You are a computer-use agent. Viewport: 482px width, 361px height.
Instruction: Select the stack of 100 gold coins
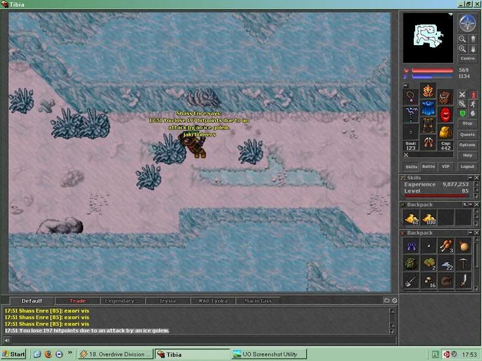(428, 218)
